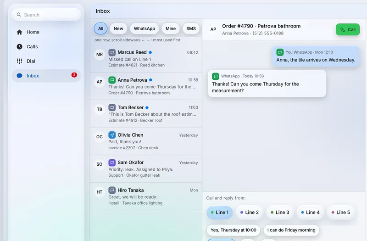
Task: Click the 'Inbox' page heading
Action: click(x=103, y=11)
